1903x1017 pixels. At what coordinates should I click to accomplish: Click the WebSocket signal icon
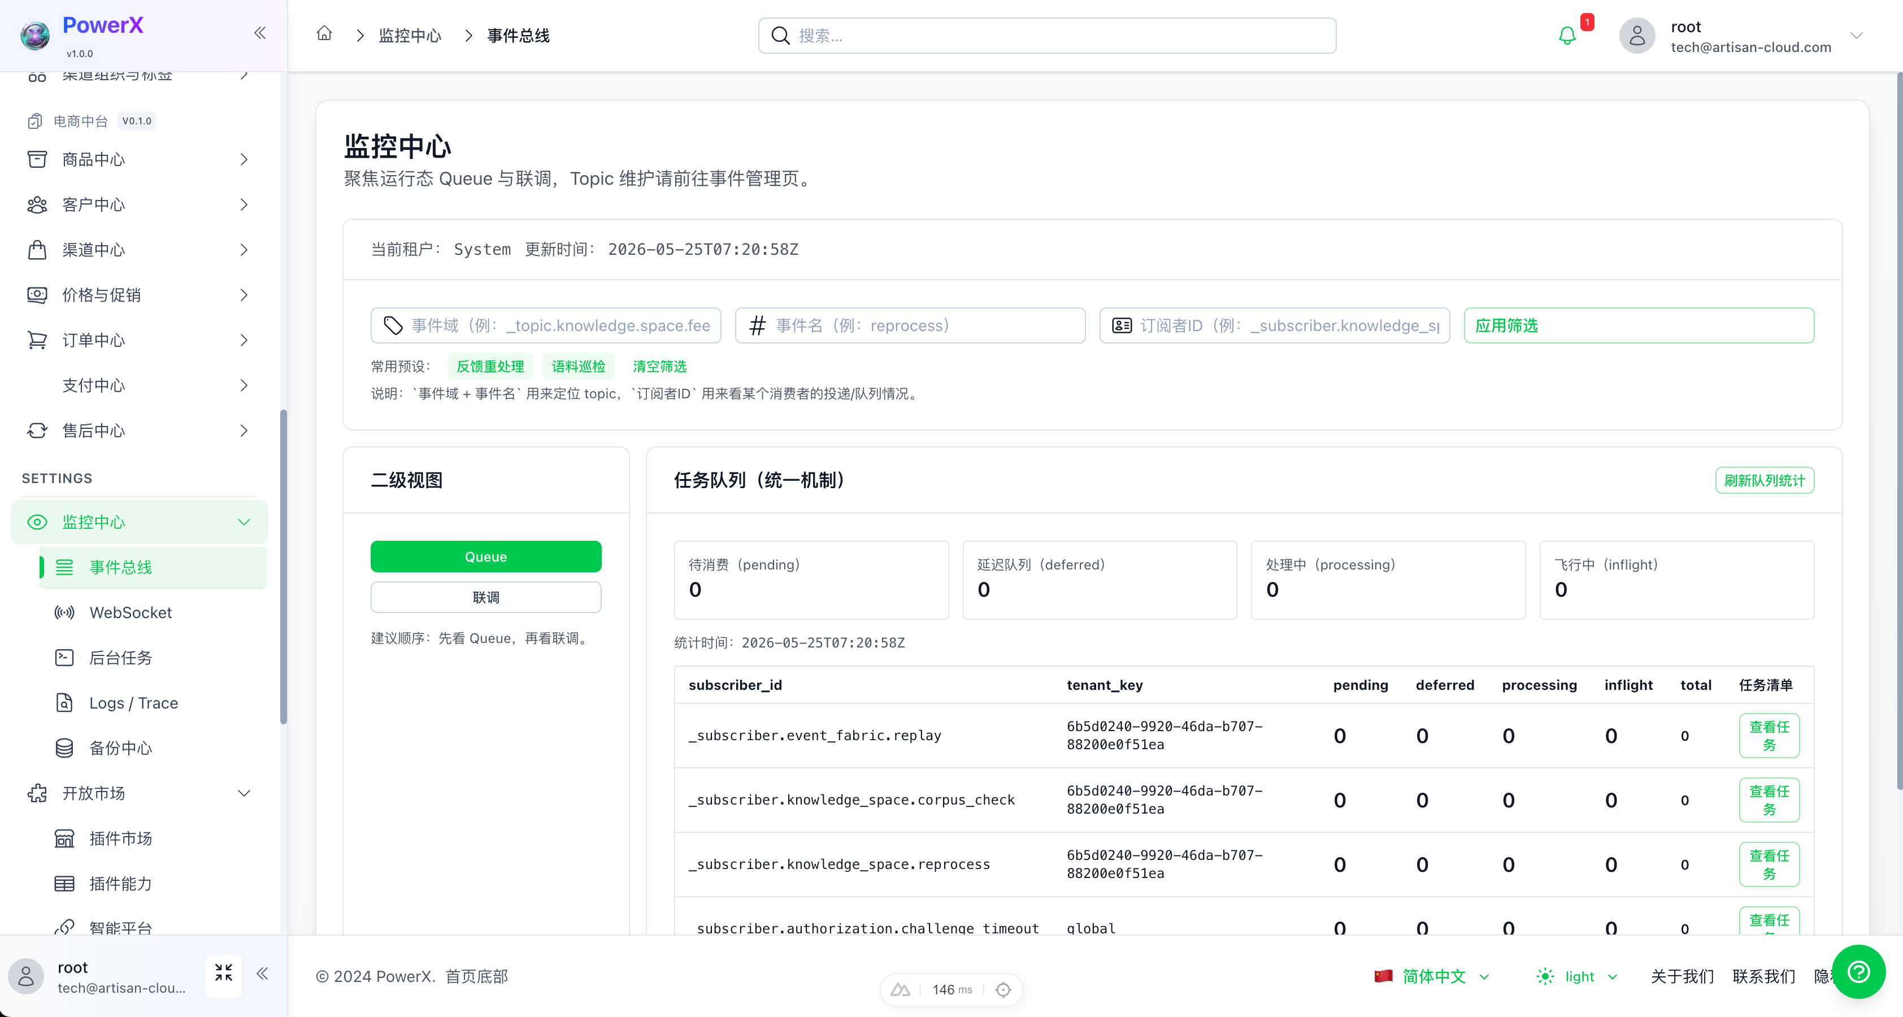(64, 612)
